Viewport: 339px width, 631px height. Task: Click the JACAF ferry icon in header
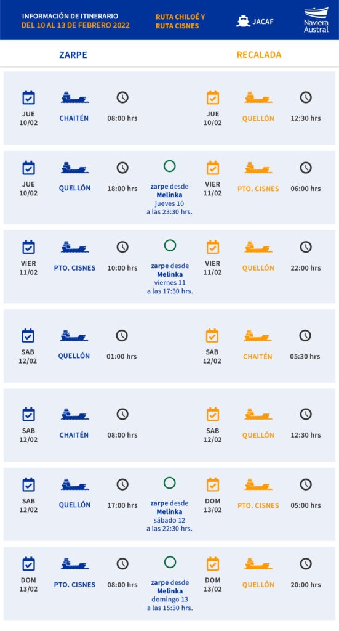pyautogui.click(x=244, y=22)
